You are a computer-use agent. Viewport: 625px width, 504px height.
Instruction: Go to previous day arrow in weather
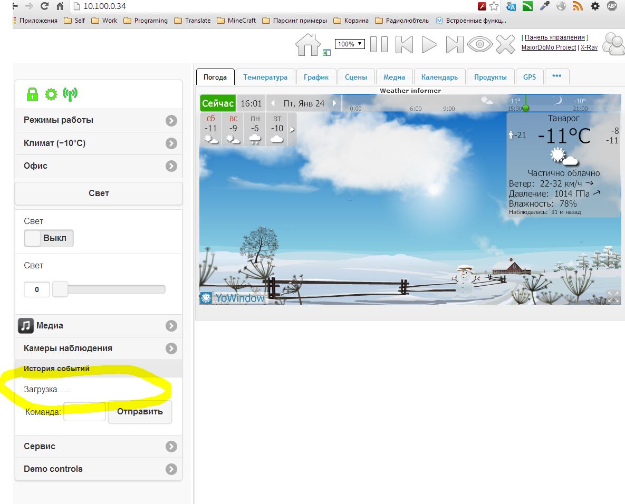(x=273, y=103)
